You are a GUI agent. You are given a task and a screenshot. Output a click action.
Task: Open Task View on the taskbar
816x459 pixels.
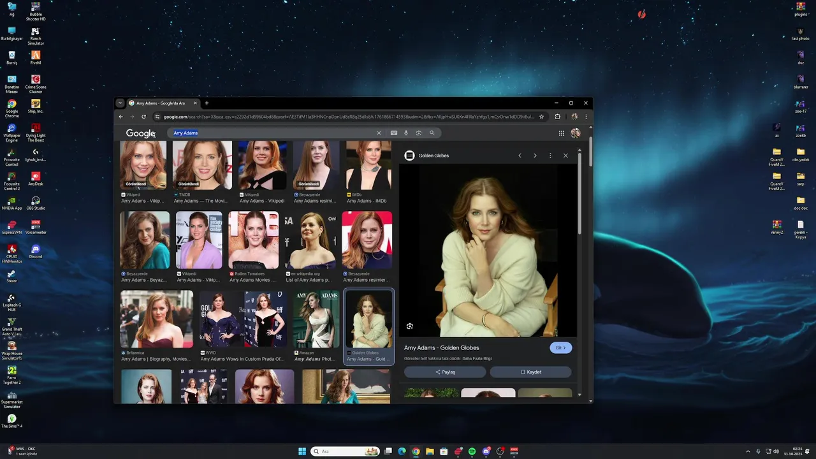[x=388, y=451]
